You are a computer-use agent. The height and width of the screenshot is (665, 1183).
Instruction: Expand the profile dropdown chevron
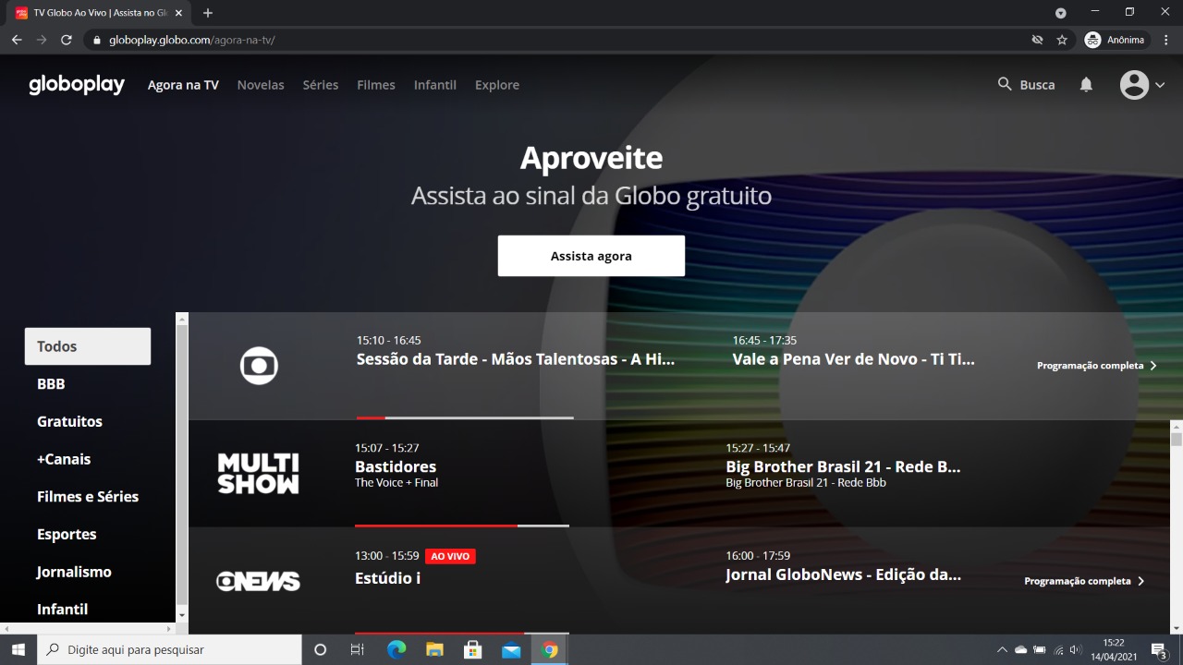[1160, 85]
